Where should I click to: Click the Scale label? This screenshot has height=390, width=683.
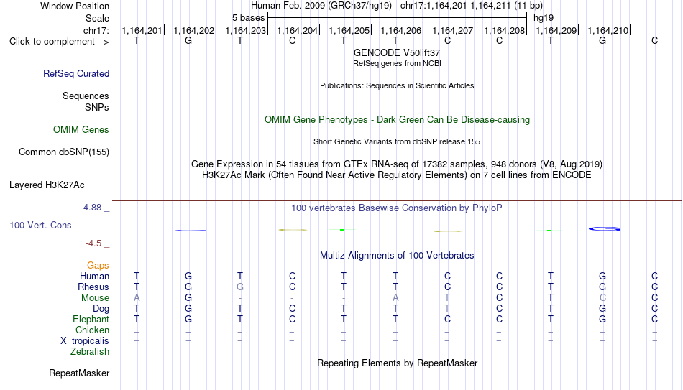pyautogui.click(x=97, y=18)
